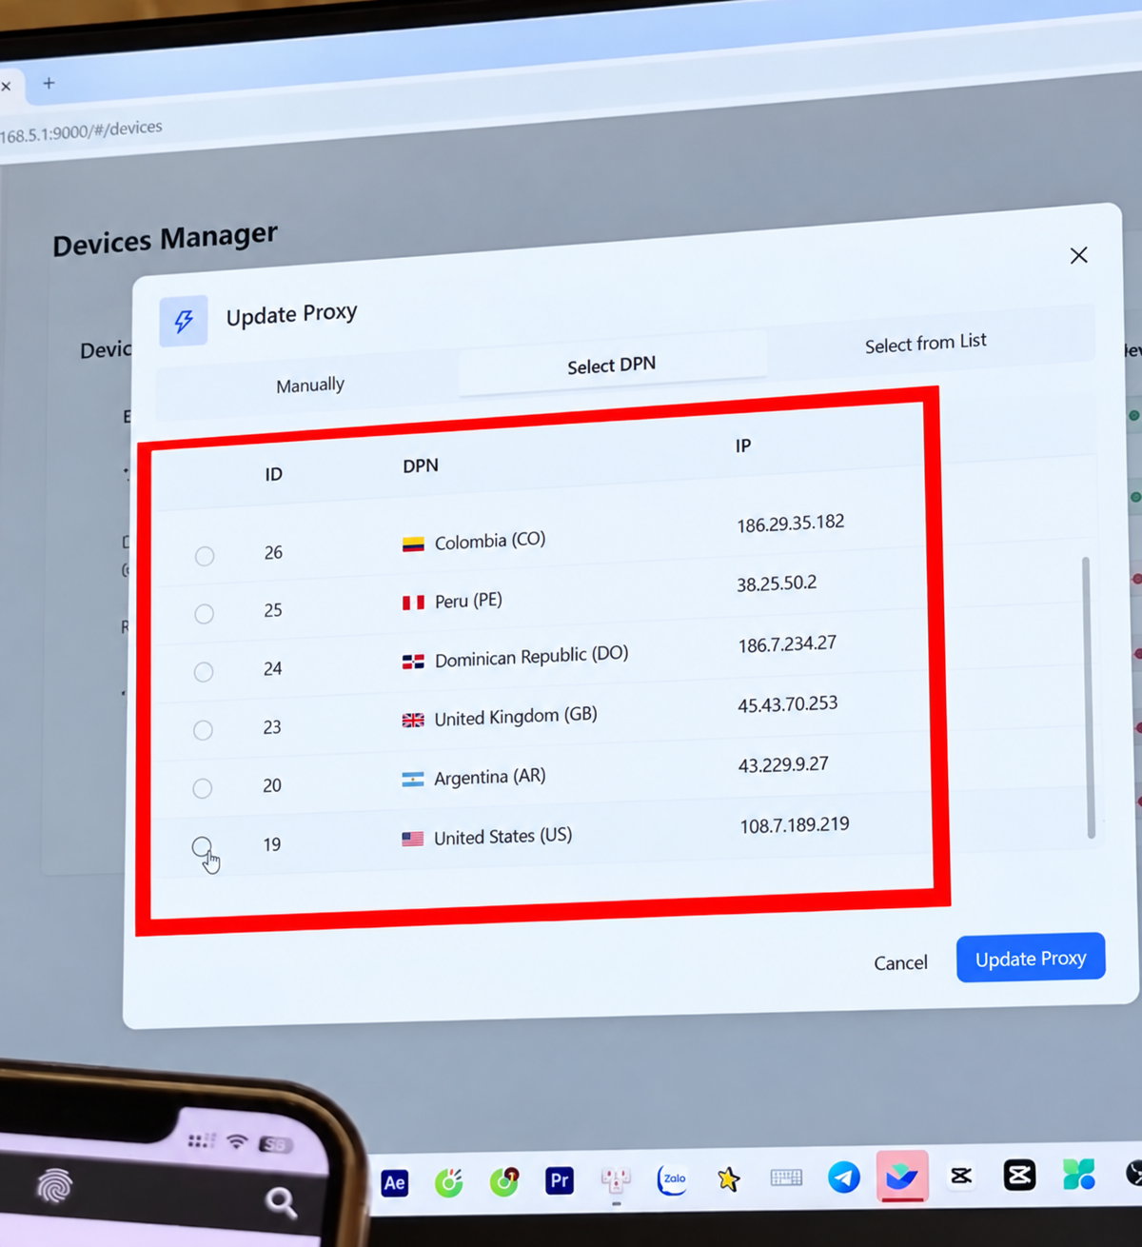Open the black CapCut taskbar icon

pyautogui.click(x=1019, y=1175)
